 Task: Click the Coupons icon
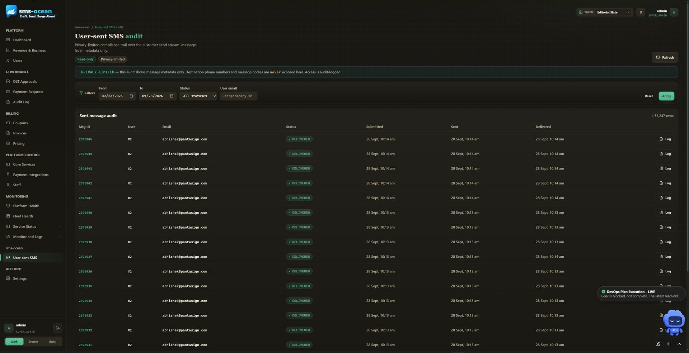[8, 123]
